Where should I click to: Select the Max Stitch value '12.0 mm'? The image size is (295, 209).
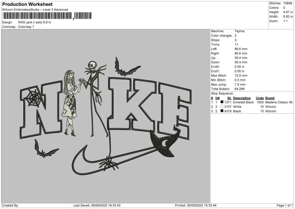tap(241, 75)
